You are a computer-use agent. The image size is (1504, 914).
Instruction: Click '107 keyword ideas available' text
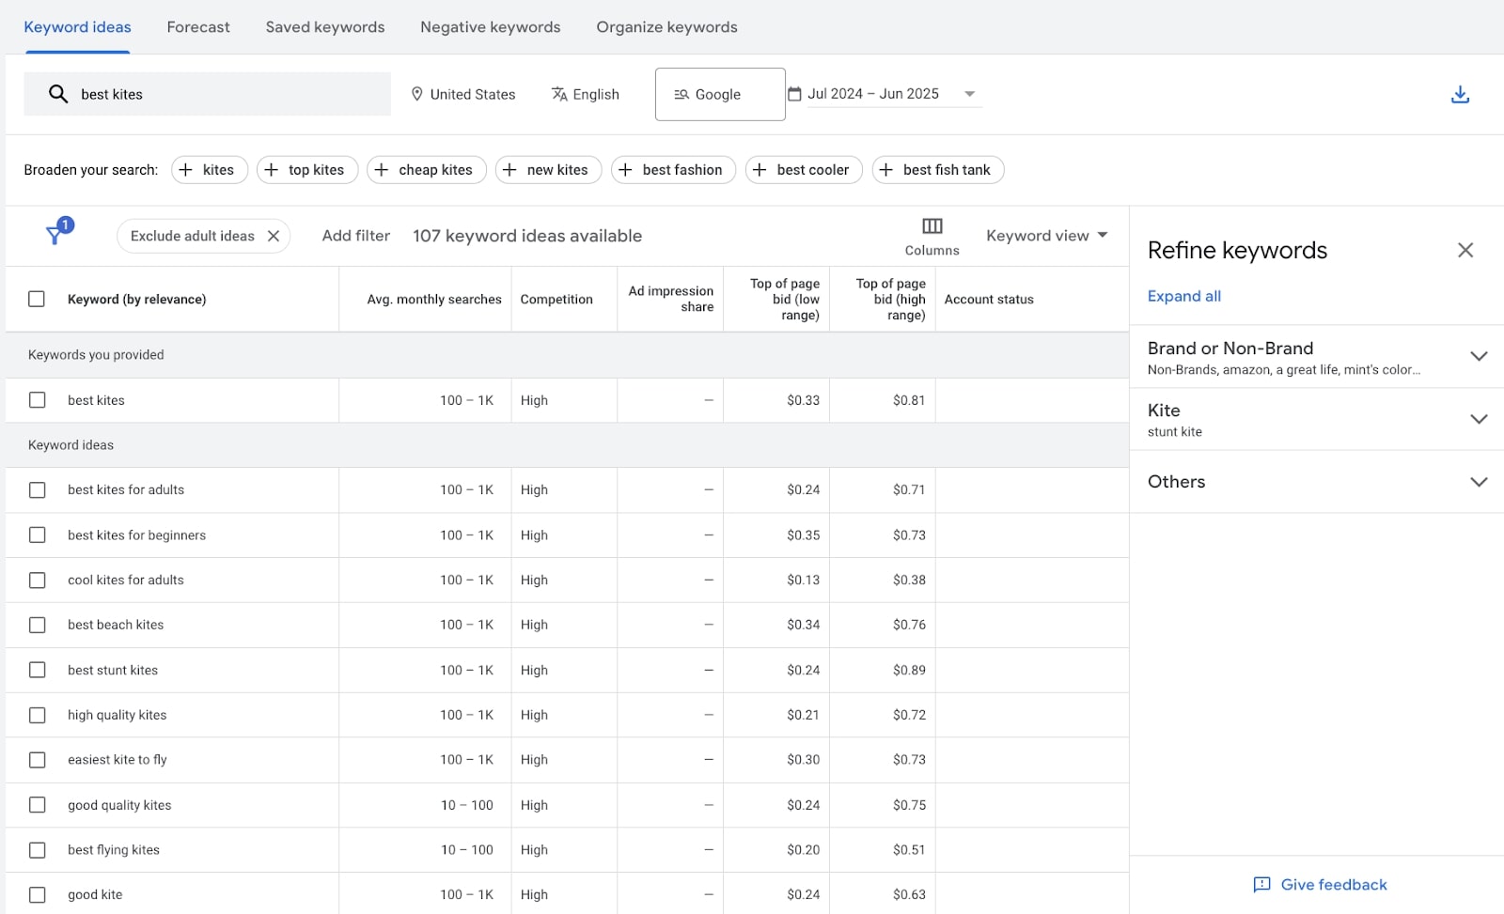(x=527, y=236)
